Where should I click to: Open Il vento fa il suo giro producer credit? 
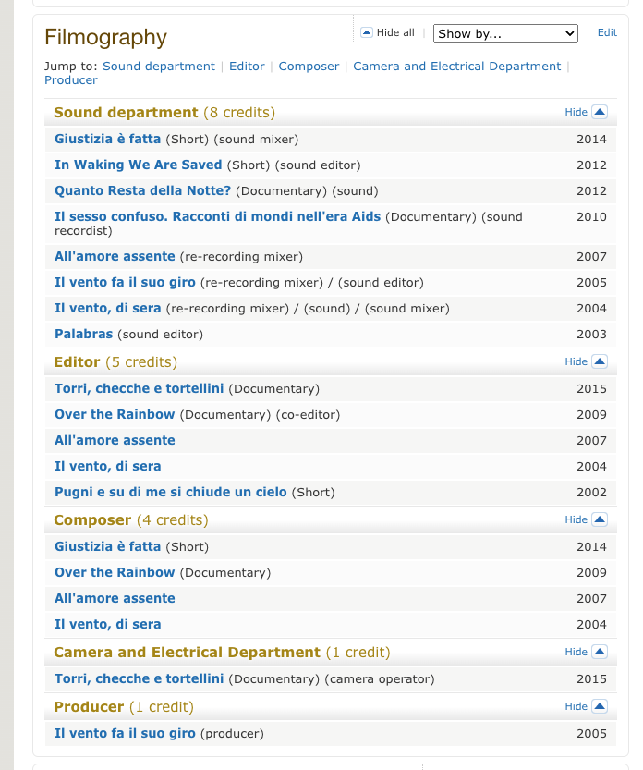(125, 733)
